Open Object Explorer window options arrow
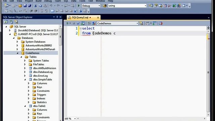The image size is (215, 121). pos(54,17)
